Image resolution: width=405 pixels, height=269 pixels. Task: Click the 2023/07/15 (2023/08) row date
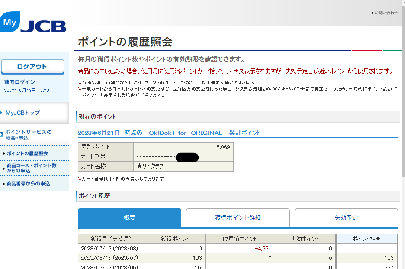pos(109,249)
